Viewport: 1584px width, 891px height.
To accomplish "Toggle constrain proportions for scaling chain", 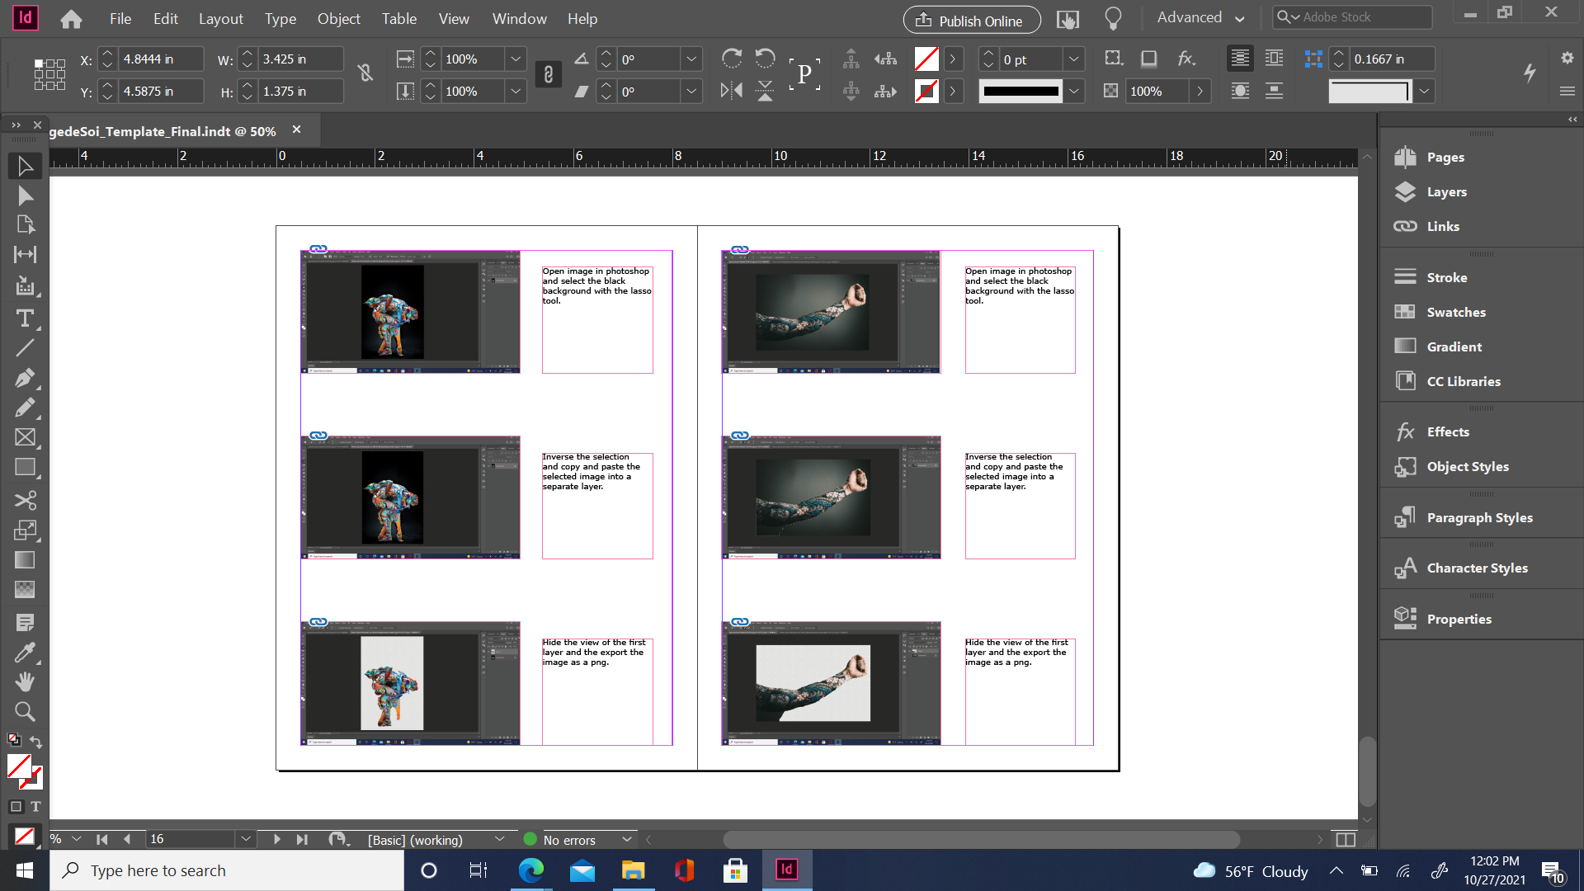I will pyautogui.click(x=549, y=75).
